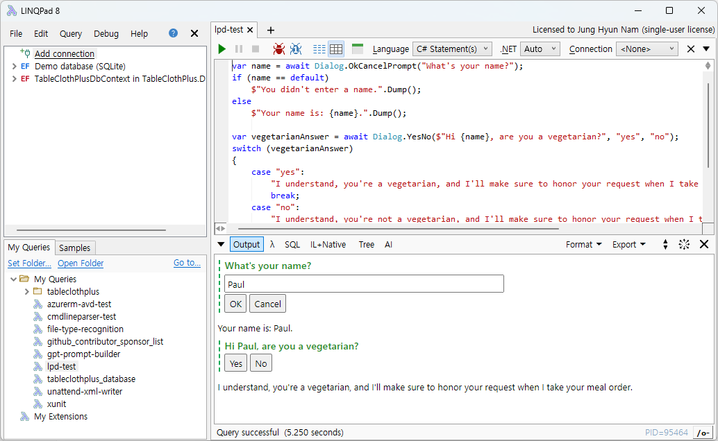Image resolution: width=718 pixels, height=441 pixels.
Task: Click the lpd-test query lambda icon
Action: [38, 366]
